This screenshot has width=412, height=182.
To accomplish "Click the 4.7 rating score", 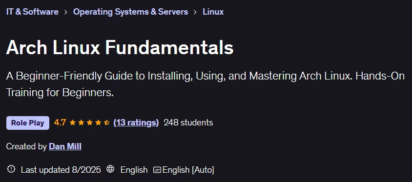I will tap(60, 122).
